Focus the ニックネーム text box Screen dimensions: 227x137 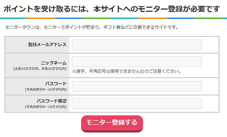(137, 62)
